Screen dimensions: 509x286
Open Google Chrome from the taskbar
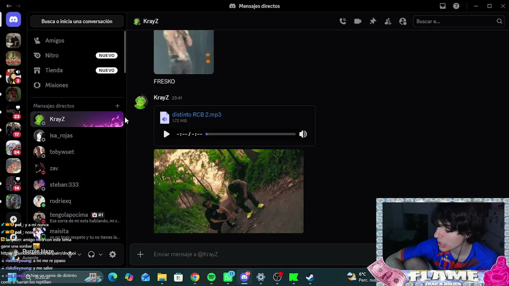(195, 277)
